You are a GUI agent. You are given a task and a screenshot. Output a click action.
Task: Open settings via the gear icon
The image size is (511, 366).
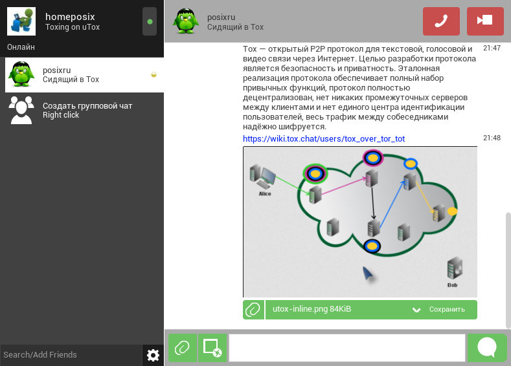[153, 355]
